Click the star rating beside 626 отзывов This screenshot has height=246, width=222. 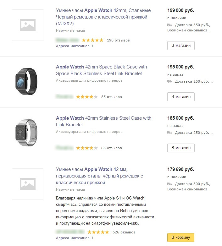pos(98,232)
